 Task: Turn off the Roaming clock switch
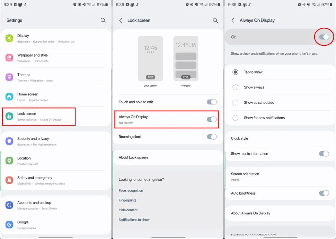coord(212,137)
